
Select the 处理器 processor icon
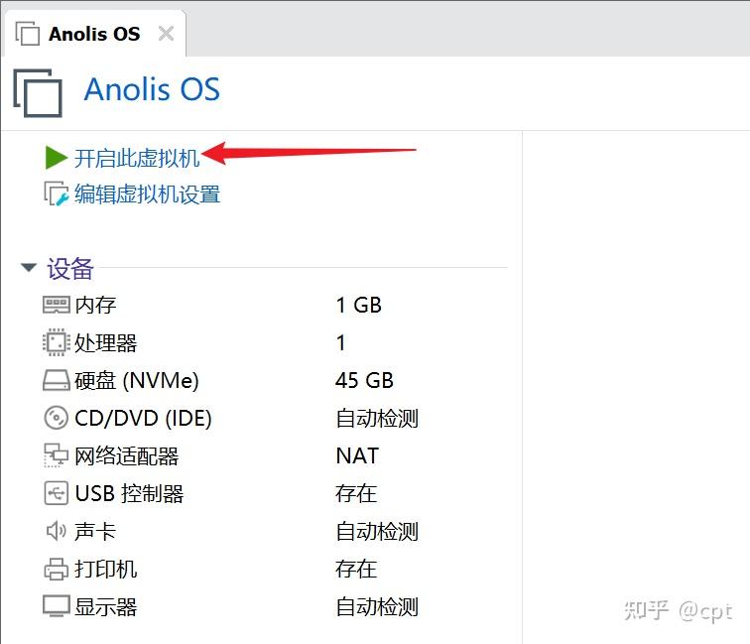point(56,343)
